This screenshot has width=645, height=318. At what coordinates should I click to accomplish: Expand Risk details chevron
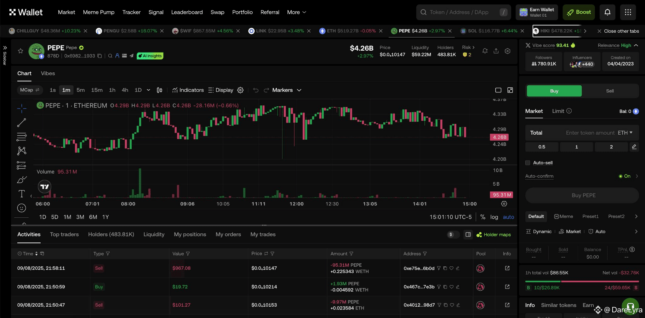tap(473, 47)
